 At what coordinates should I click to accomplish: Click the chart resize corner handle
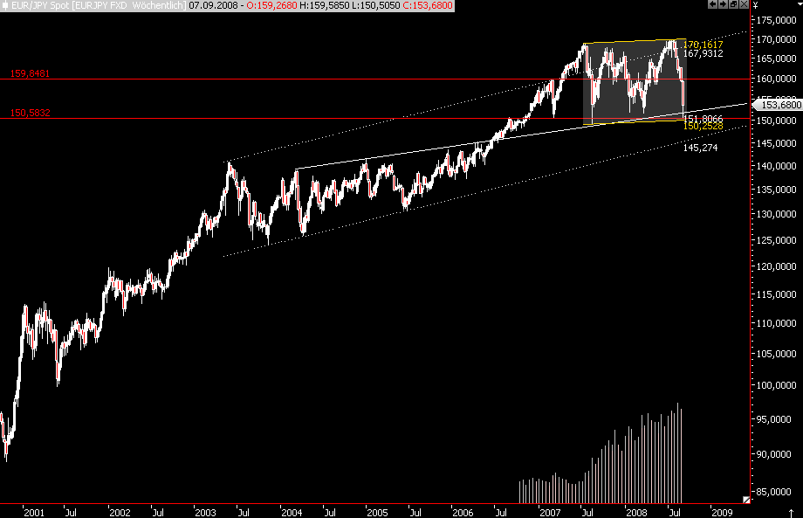tap(746, 500)
